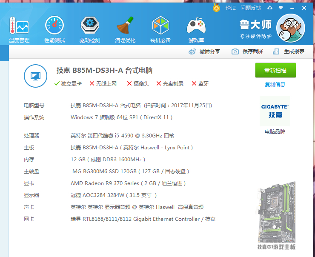Click the gold medal icon in title bar

pyautogui.click(x=216, y=8)
